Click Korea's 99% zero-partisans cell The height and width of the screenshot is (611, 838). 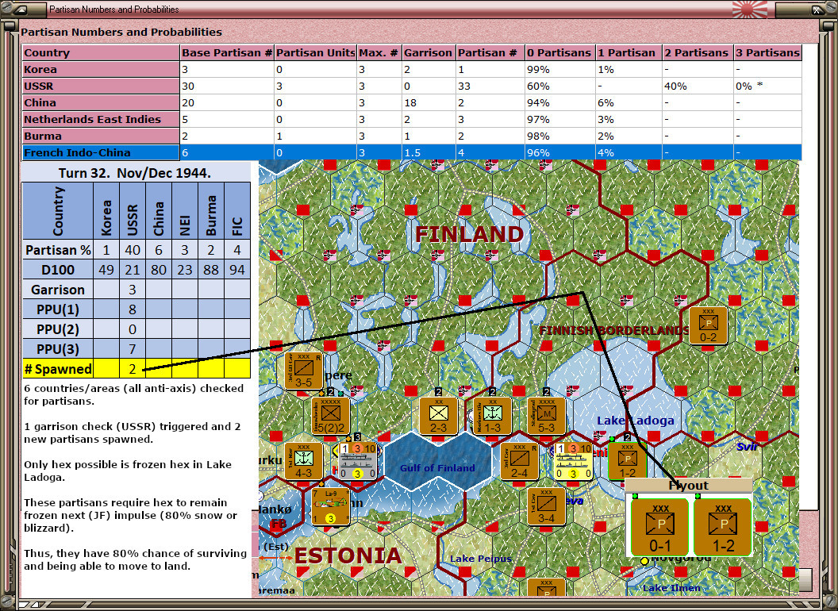pyautogui.click(x=559, y=70)
